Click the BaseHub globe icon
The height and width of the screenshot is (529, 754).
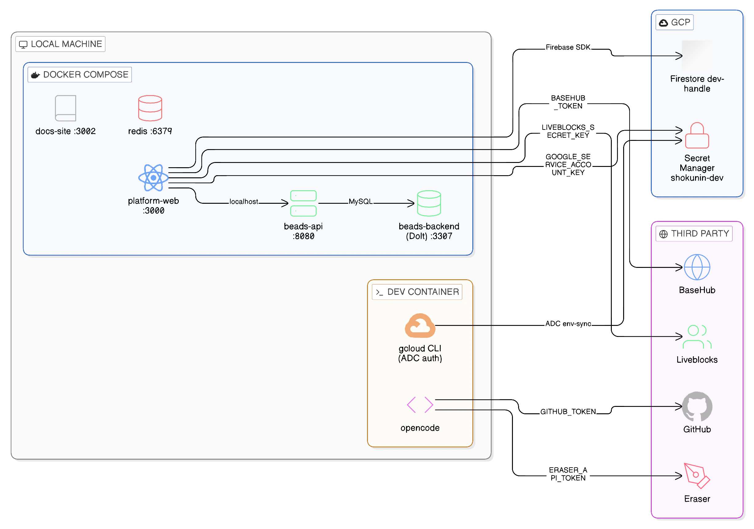(x=697, y=268)
